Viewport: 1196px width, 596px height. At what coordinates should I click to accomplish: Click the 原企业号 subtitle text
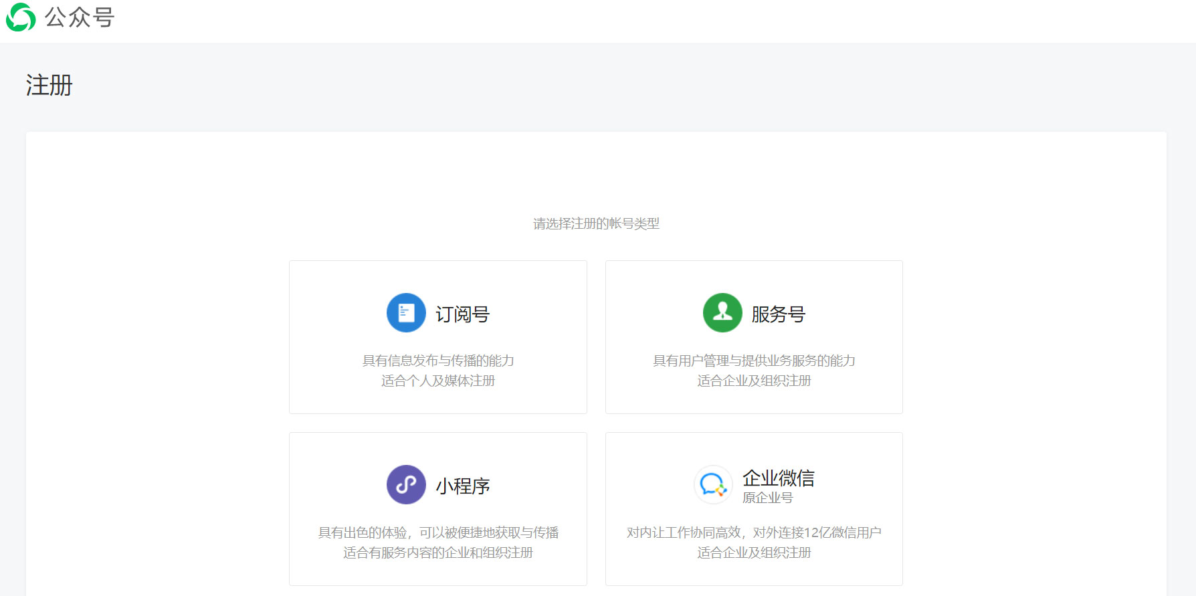point(768,498)
